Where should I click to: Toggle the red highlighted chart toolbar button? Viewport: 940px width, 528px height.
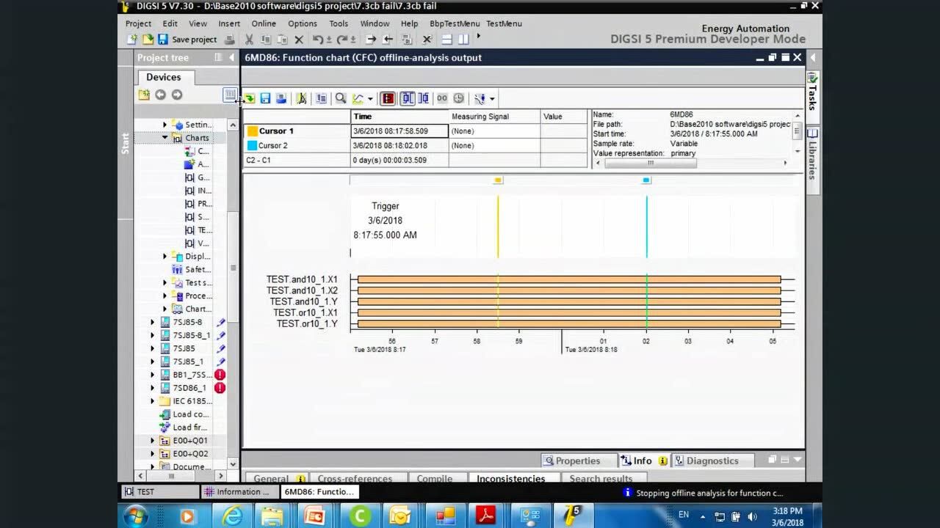pyautogui.click(x=388, y=98)
